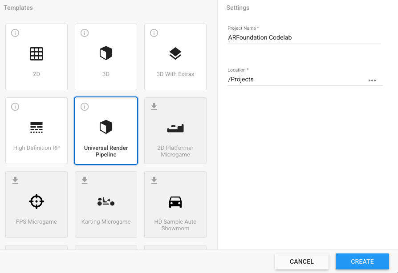The image size is (398, 273).
Task: Pick the High Definition RP template
Action: tap(37, 131)
